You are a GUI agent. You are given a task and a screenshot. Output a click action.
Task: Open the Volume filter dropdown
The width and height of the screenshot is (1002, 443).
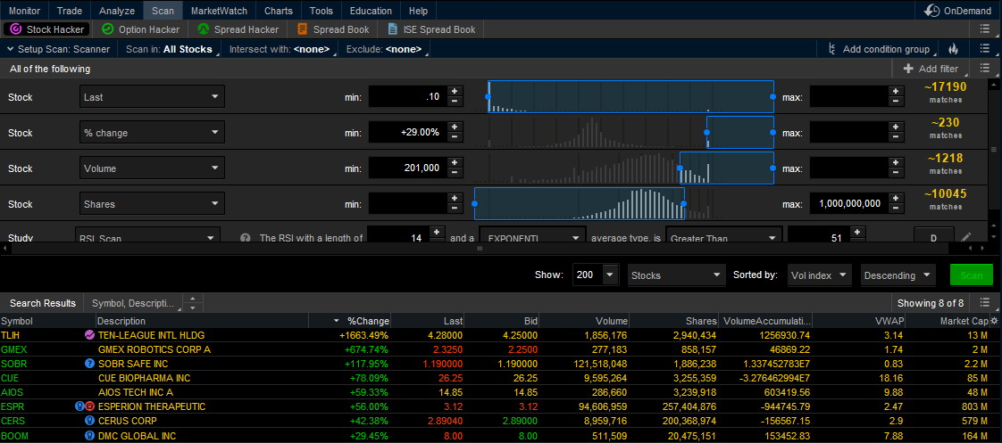[152, 168]
